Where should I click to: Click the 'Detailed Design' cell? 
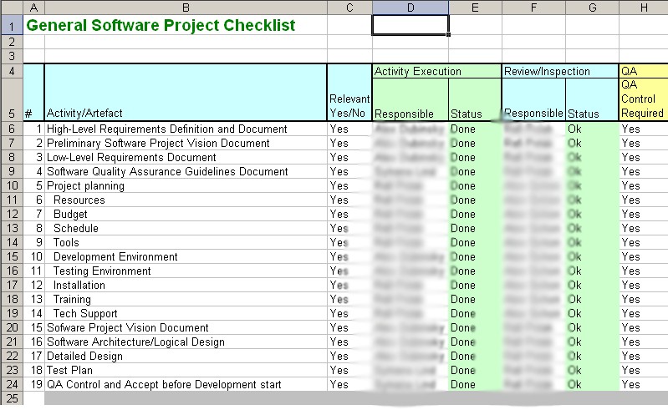[186, 356]
